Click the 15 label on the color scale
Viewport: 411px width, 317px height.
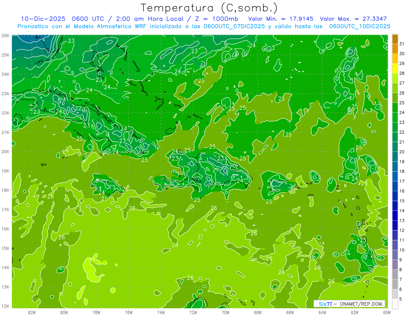(x=402, y=201)
